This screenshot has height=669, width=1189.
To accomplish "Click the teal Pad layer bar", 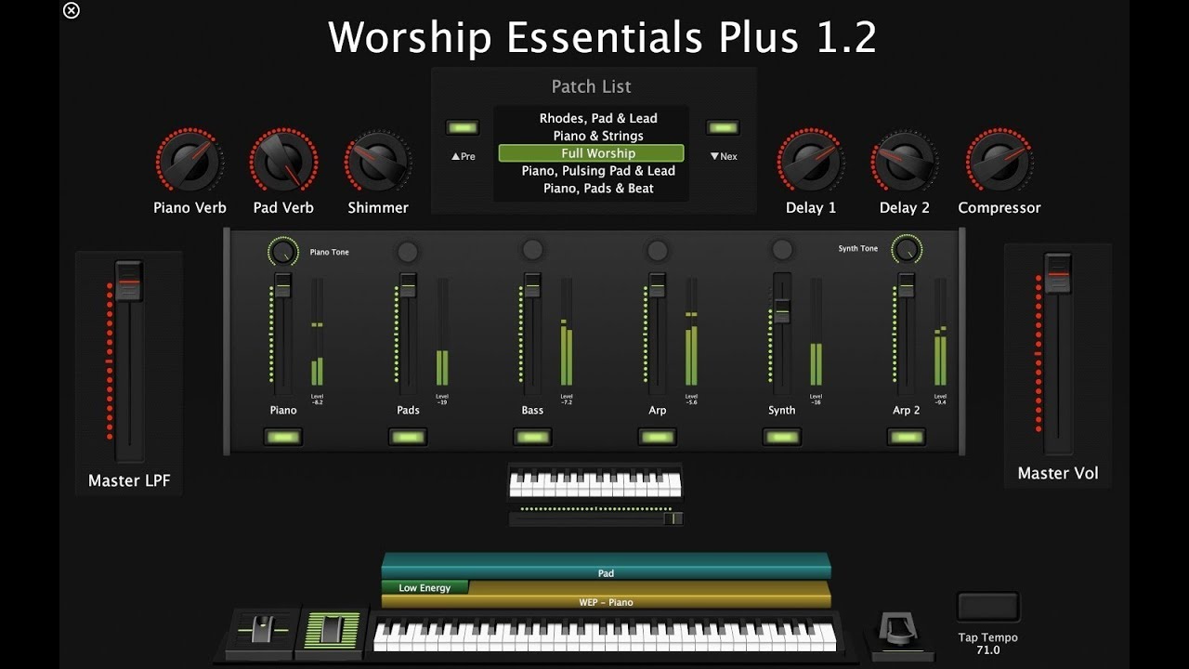I will [x=606, y=567].
